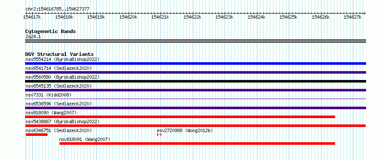Select the purple nsv6536596 variant bar
The image size is (378, 160).
[x=195, y=108]
